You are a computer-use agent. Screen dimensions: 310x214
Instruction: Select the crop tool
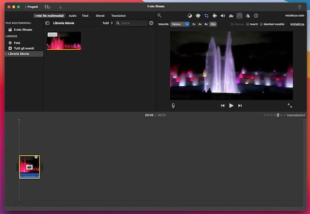point(206,16)
